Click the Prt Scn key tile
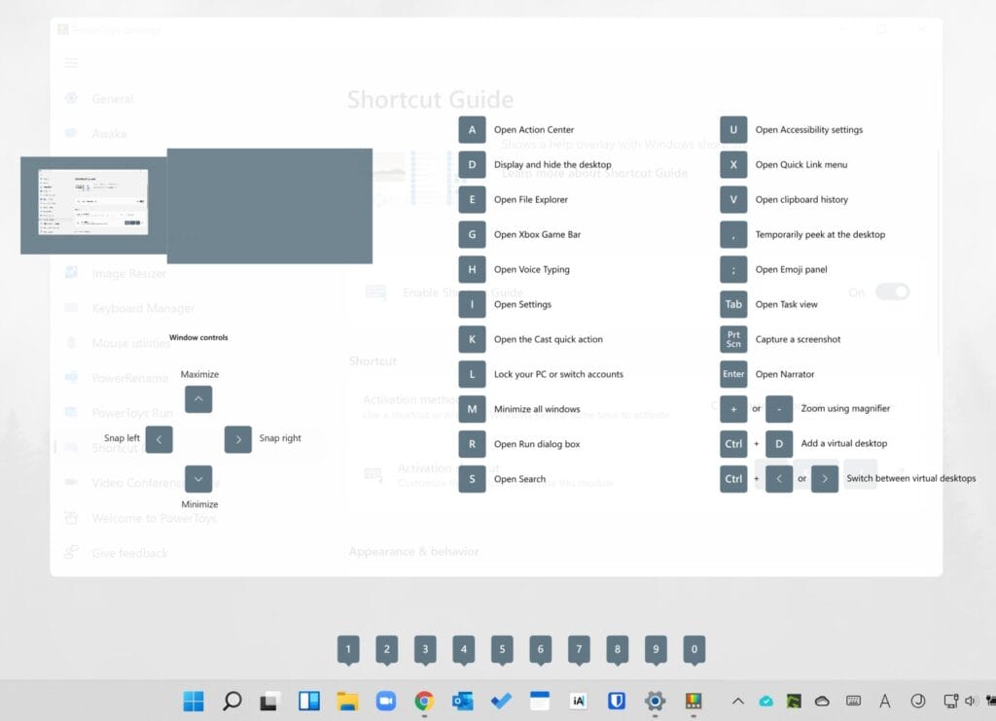The height and width of the screenshot is (721, 996). click(x=733, y=339)
